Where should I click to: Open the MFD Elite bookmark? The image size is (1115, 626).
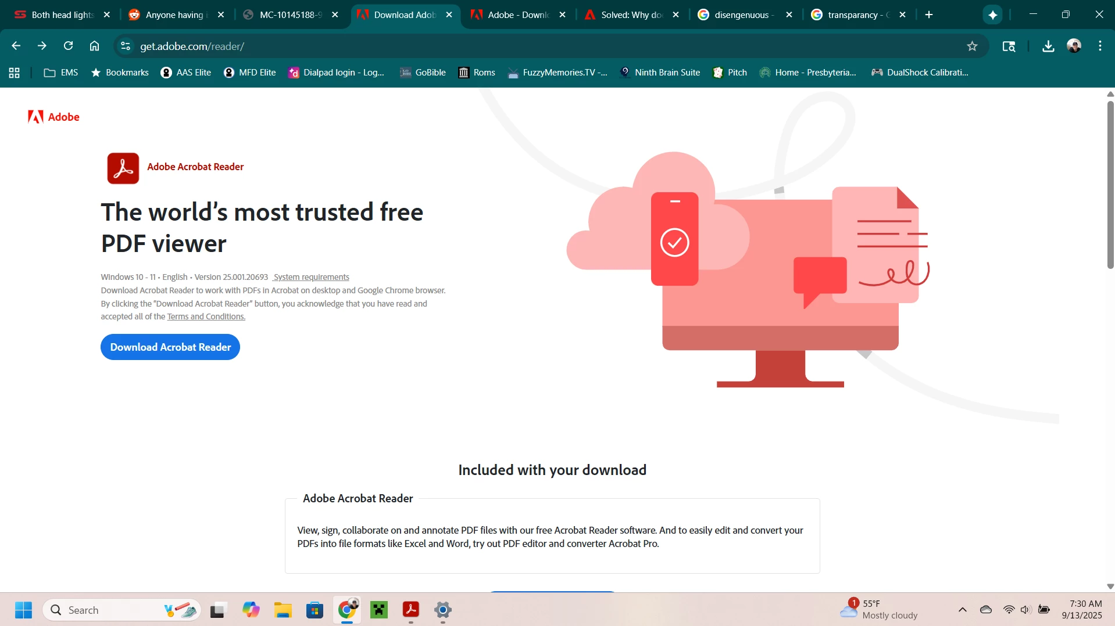tap(250, 73)
